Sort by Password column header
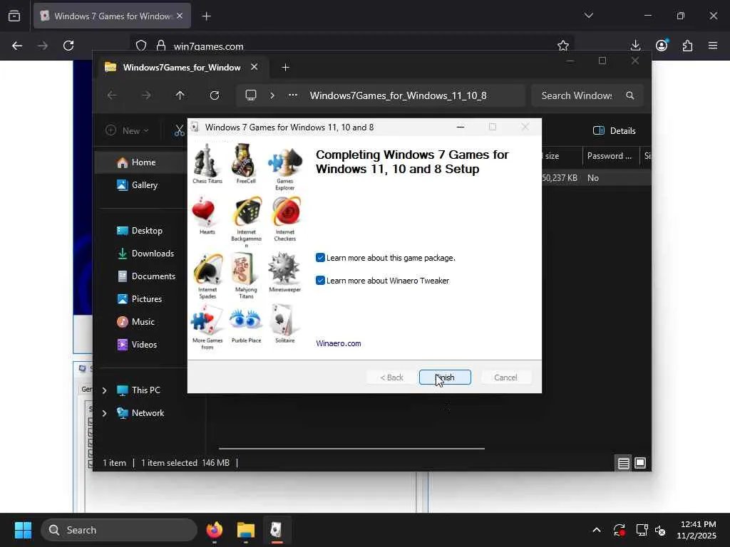Image resolution: width=730 pixels, height=547 pixels. coord(610,156)
